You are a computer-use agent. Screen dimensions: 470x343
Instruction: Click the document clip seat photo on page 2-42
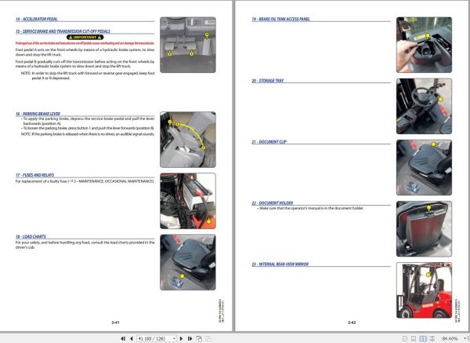pyautogui.click(x=424, y=167)
